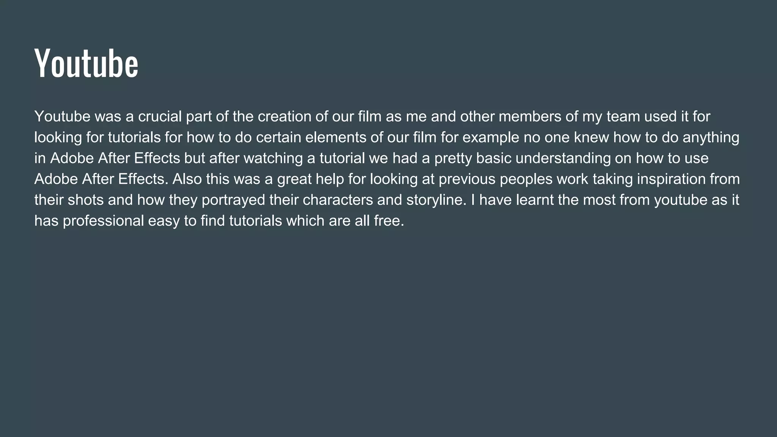Click the word "basic" in third line
Image resolution: width=777 pixels, height=437 pixels.
tap(494, 158)
